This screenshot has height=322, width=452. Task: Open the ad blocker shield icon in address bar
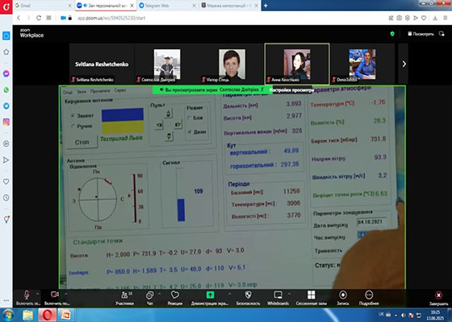tap(408, 18)
